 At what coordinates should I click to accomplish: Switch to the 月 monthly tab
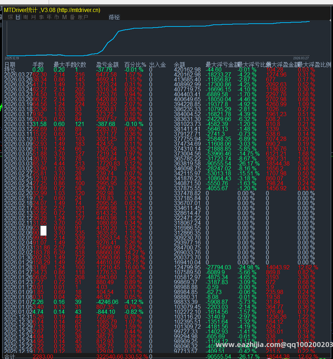[34, 17]
